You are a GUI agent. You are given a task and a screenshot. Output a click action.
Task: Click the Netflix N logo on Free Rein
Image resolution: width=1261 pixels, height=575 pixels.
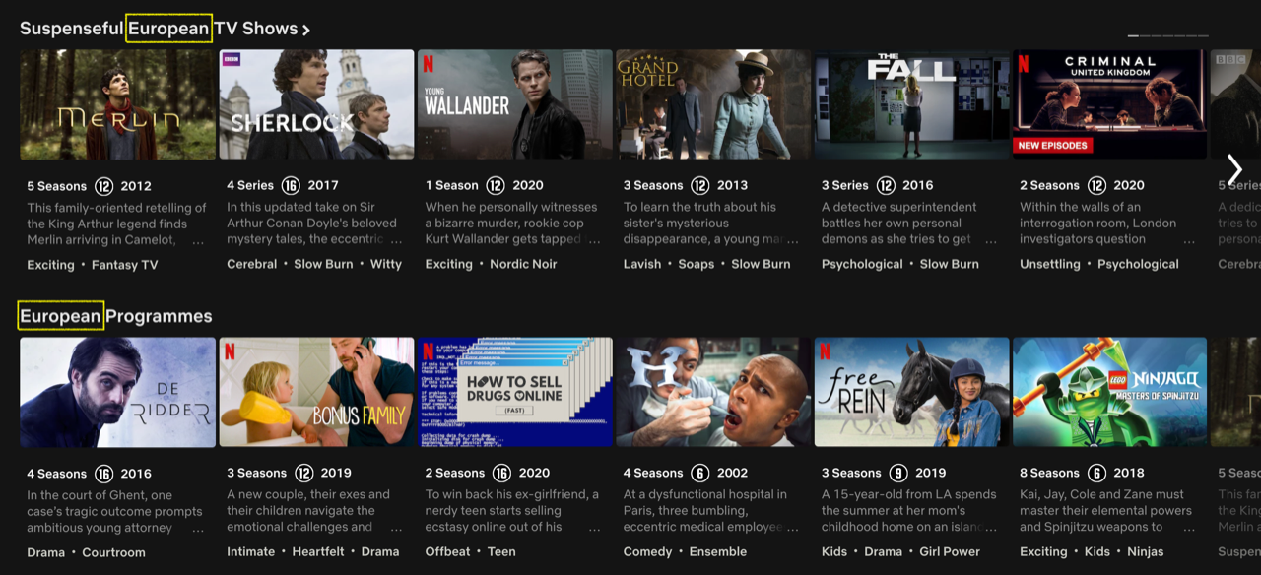click(x=825, y=351)
